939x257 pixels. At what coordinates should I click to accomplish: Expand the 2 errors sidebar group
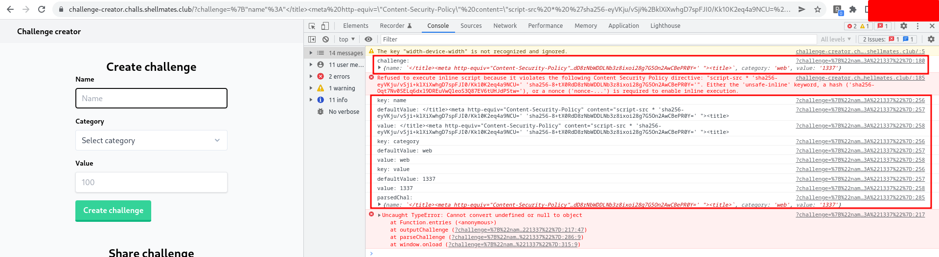click(339, 77)
